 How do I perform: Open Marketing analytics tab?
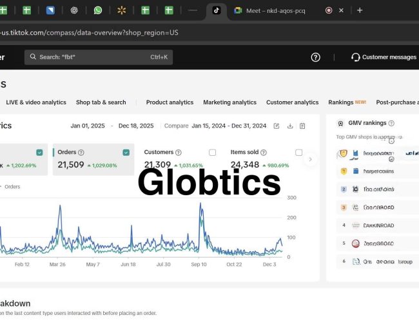(x=230, y=102)
